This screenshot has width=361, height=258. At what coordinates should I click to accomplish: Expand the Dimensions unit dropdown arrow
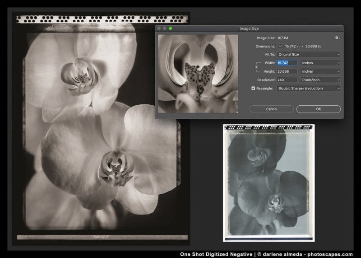[x=280, y=46]
